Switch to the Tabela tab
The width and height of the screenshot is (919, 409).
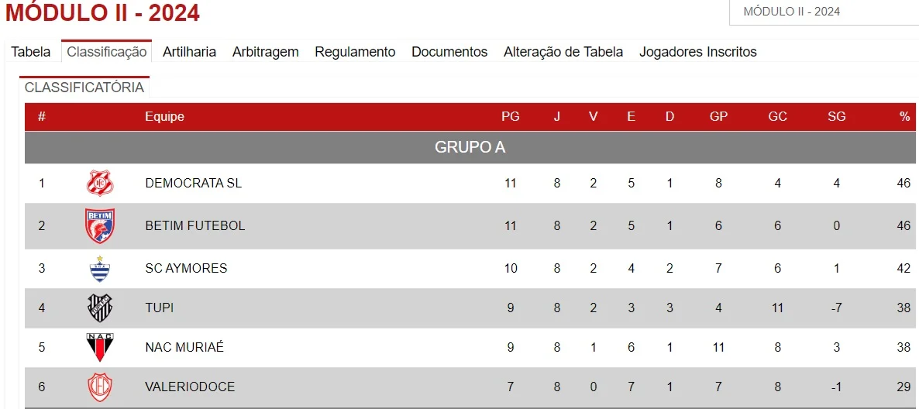tap(31, 52)
